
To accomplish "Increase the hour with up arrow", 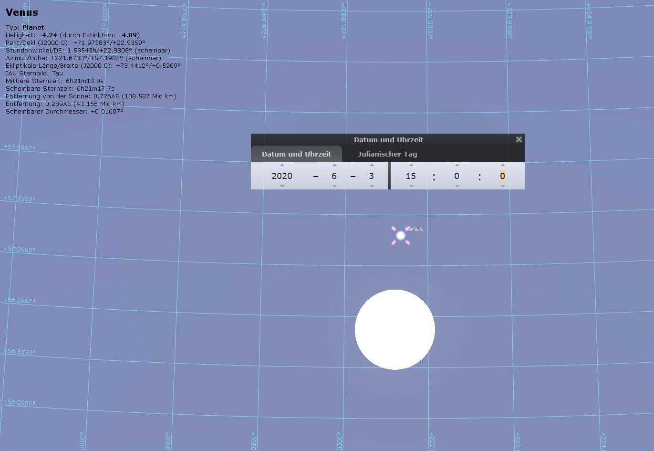I will point(411,165).
